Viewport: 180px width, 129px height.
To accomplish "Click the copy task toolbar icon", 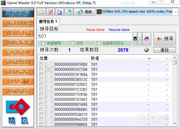I will click(69, 12).
